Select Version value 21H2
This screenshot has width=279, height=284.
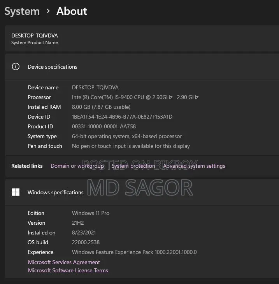pos(78,223)
